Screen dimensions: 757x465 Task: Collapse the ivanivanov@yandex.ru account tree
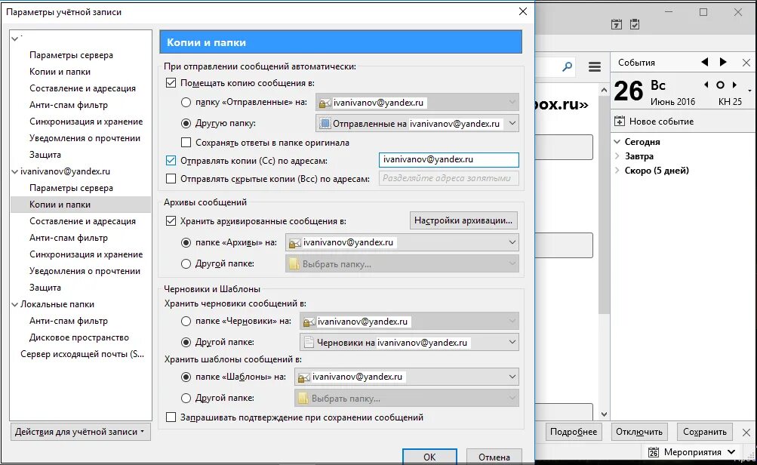click(15, 171)
